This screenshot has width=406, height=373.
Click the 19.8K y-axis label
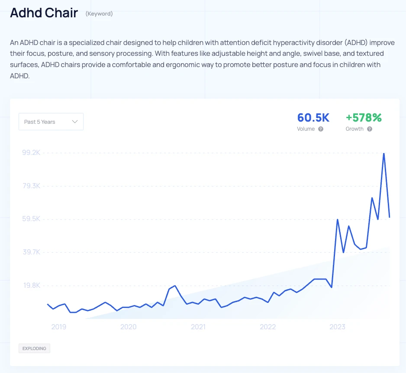(31, 286)
